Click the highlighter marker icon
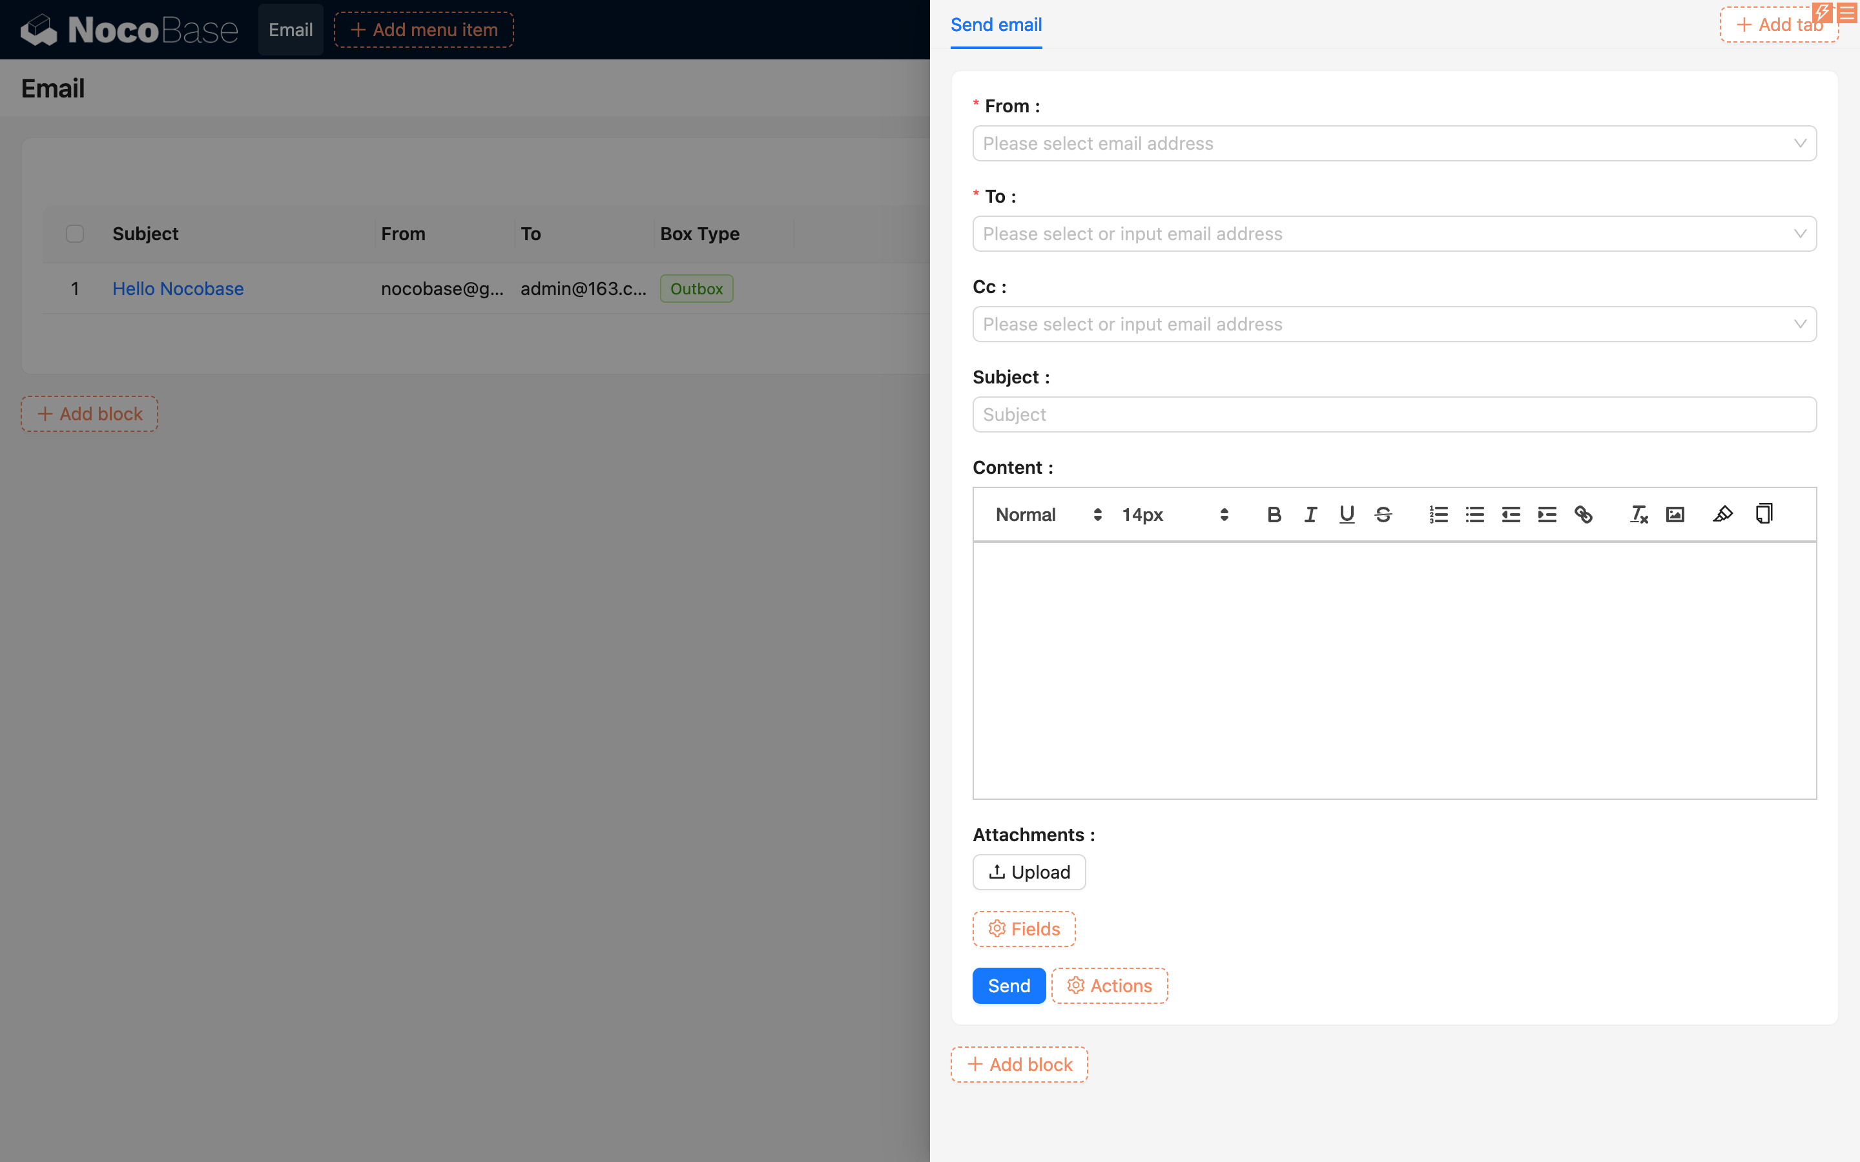Viewport: 1860px width, 1162px height. 1722,514
